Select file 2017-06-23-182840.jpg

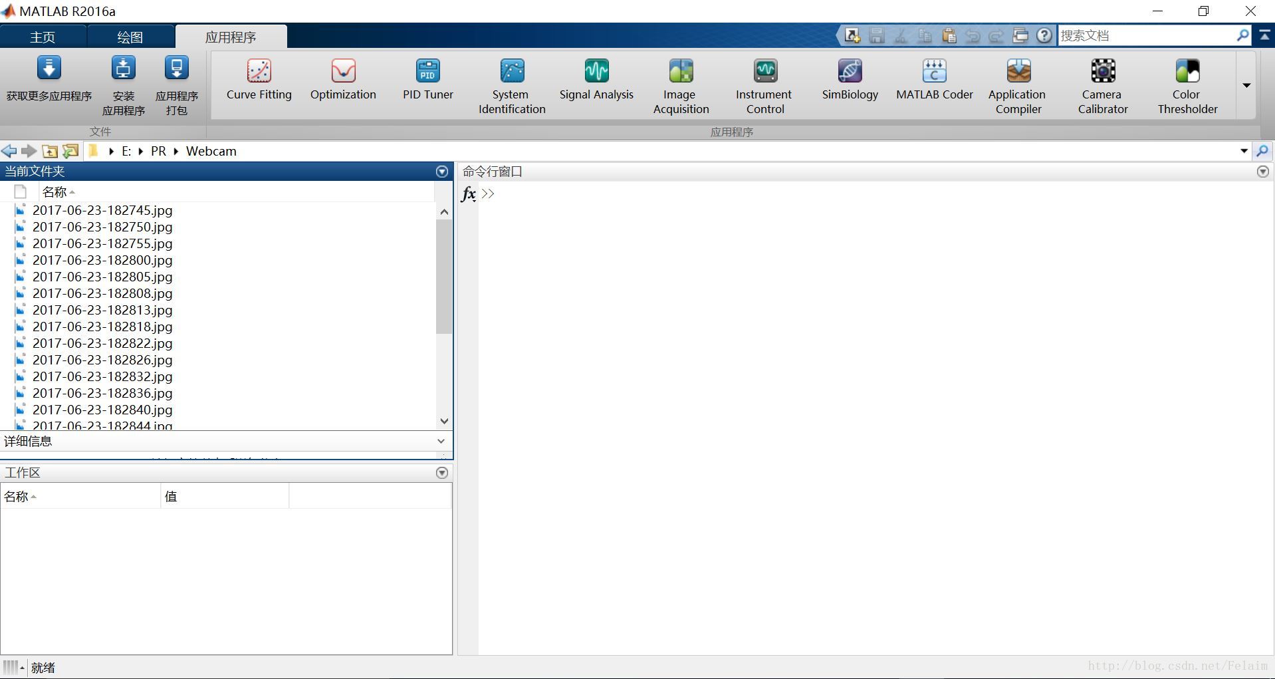(102, 410)
